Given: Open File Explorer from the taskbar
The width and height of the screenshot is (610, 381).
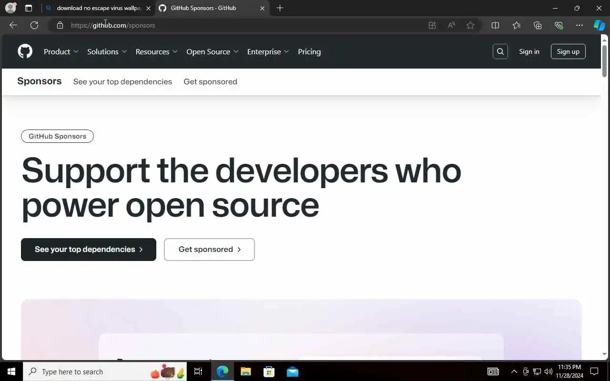Looking at the screenshot, I should tap(245, 371).
